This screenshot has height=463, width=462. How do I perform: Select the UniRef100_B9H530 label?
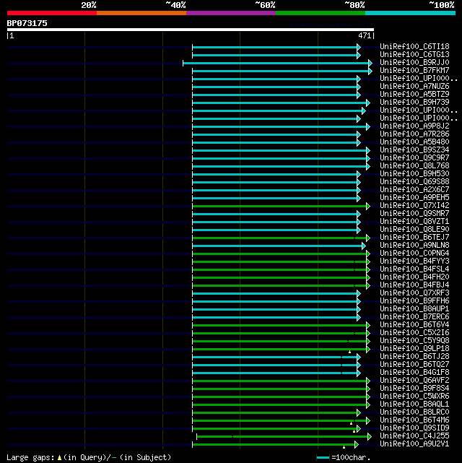414,174
